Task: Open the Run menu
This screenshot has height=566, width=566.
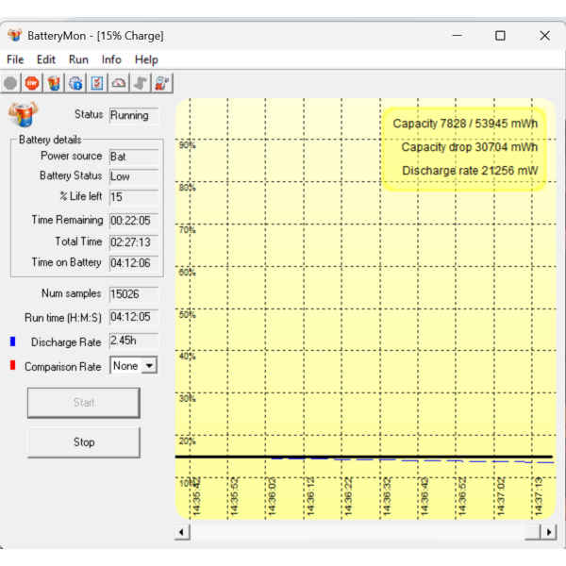Action: tap(78, 59)
